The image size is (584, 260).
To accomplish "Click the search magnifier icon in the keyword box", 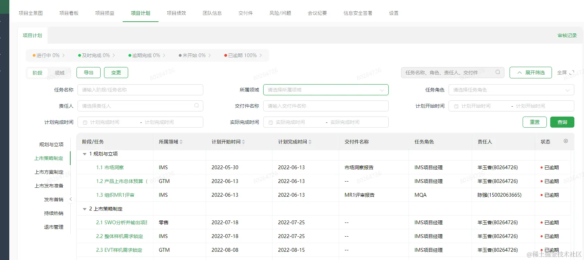I will 498,72.
